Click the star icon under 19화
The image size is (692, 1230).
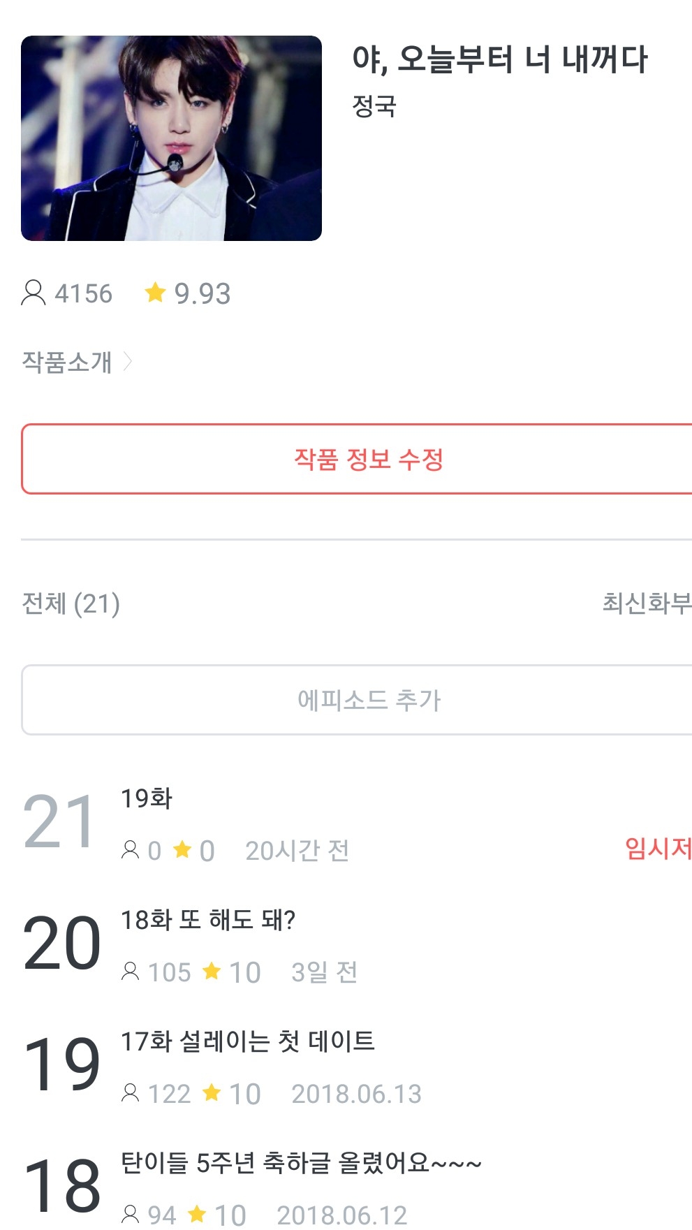point(182,850)
